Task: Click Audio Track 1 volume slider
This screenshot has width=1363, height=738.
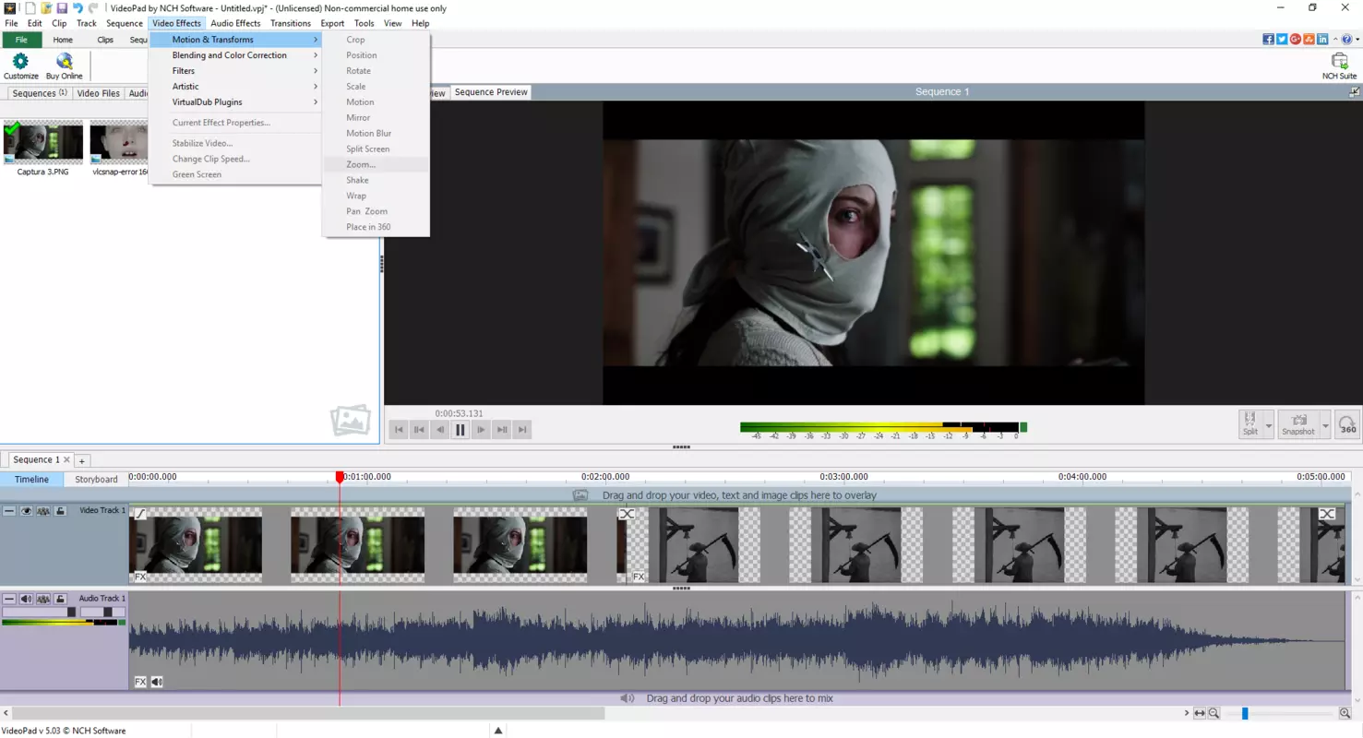Action: (x=39, y=613)
